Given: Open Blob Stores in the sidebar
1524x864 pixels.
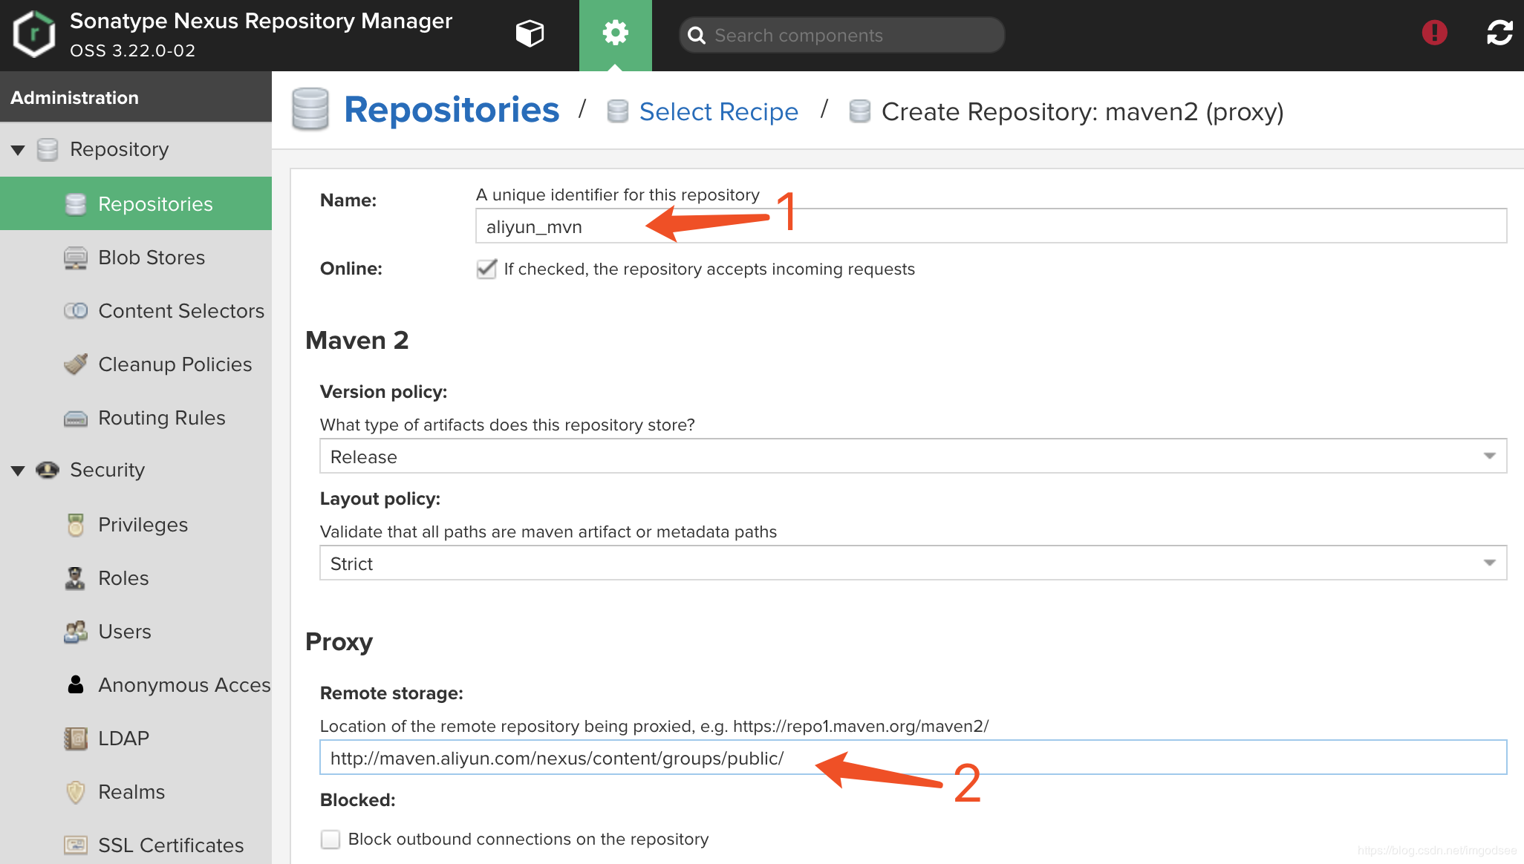Looking at the screenshot, I should pyautogui.click(x=151, y=258).
